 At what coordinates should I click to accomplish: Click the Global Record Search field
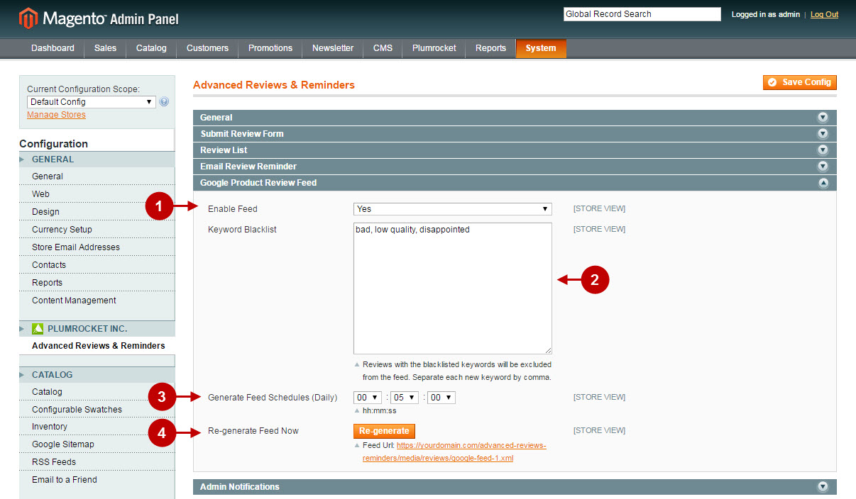pos(642,14)
